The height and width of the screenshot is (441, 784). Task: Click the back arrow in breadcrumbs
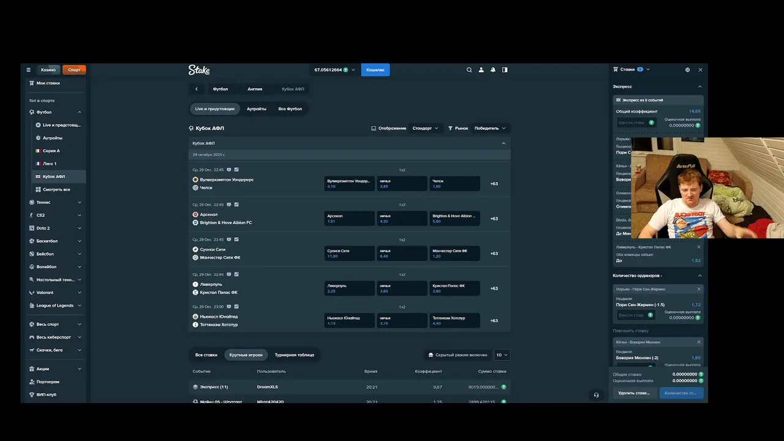(x=196, y=89)
